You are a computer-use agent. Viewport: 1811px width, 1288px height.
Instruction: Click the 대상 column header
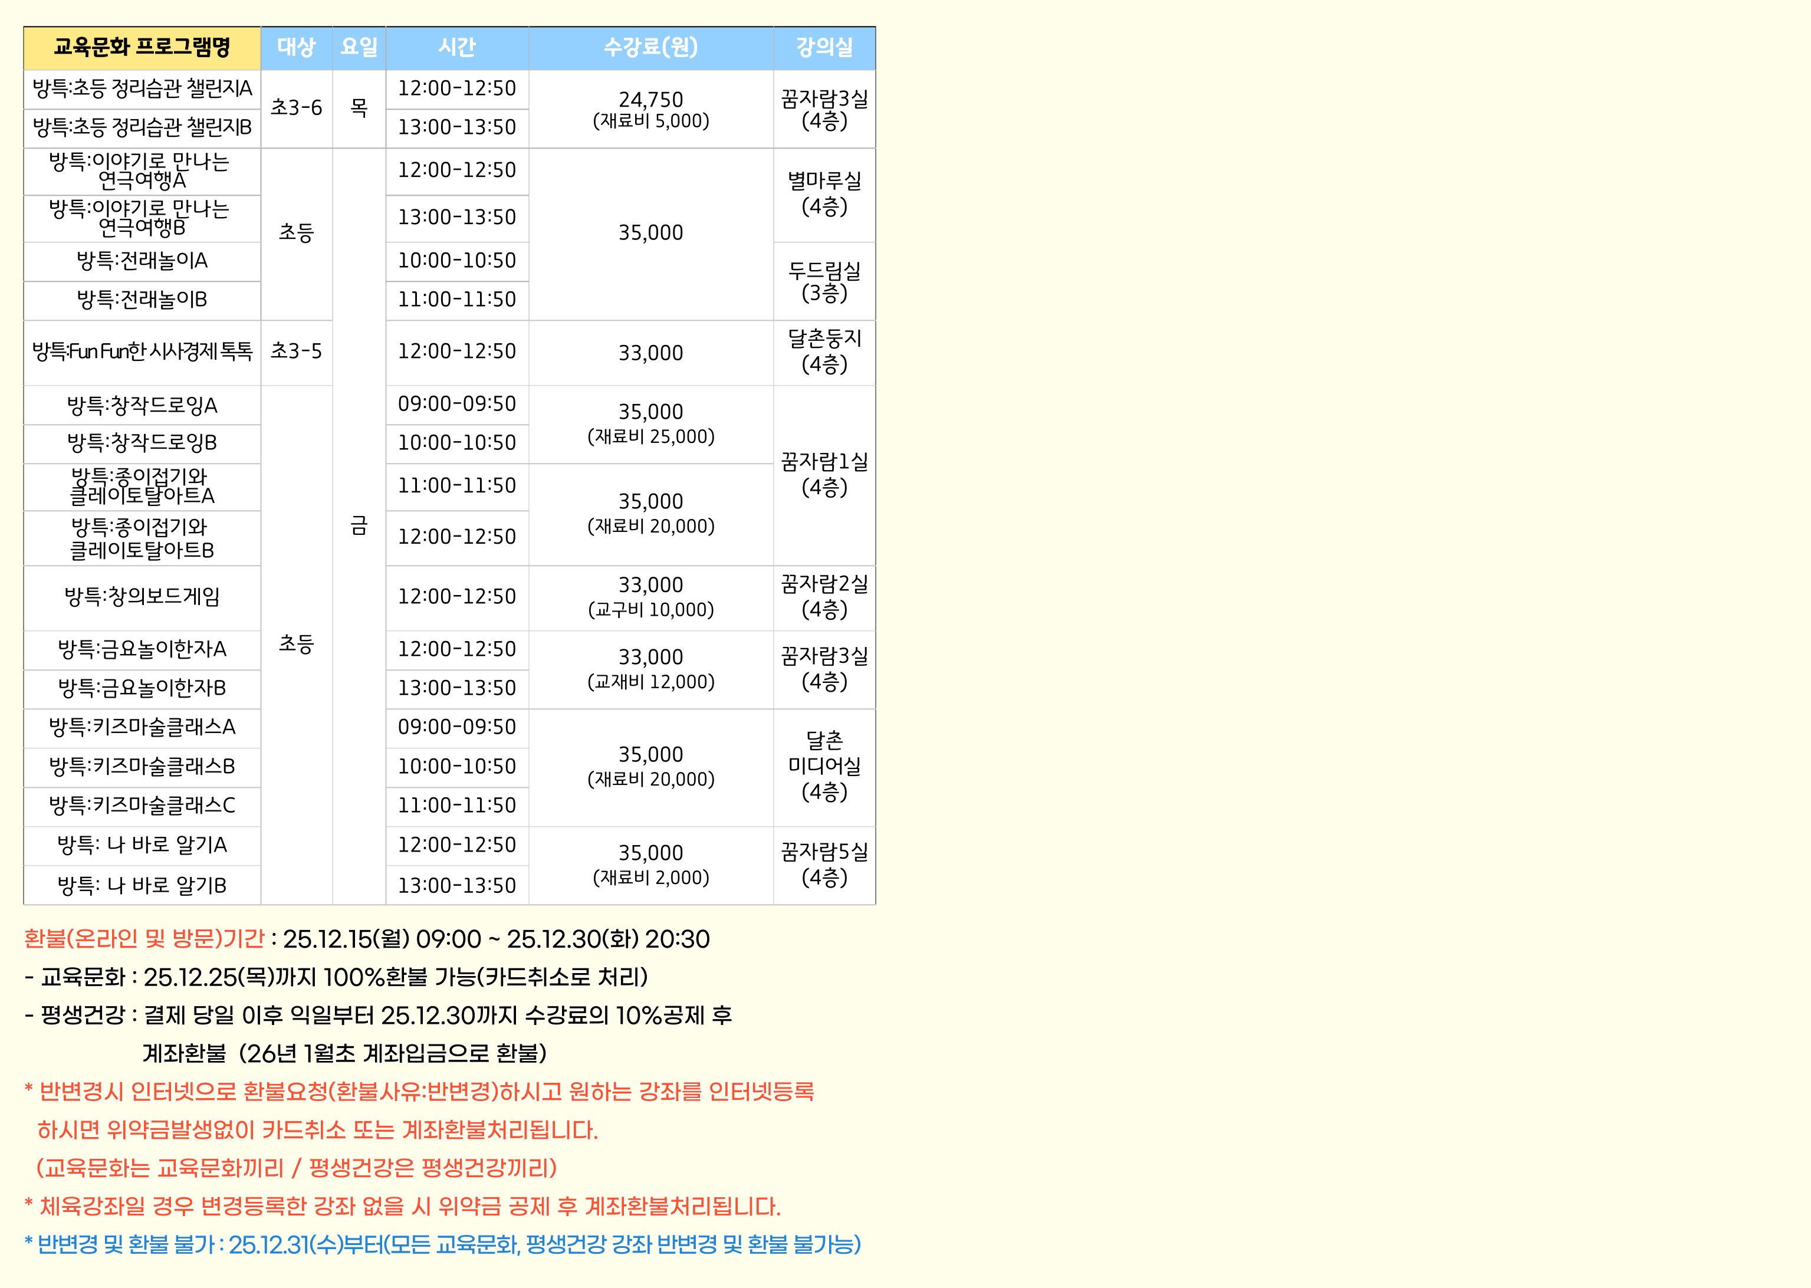pos(296,48)
